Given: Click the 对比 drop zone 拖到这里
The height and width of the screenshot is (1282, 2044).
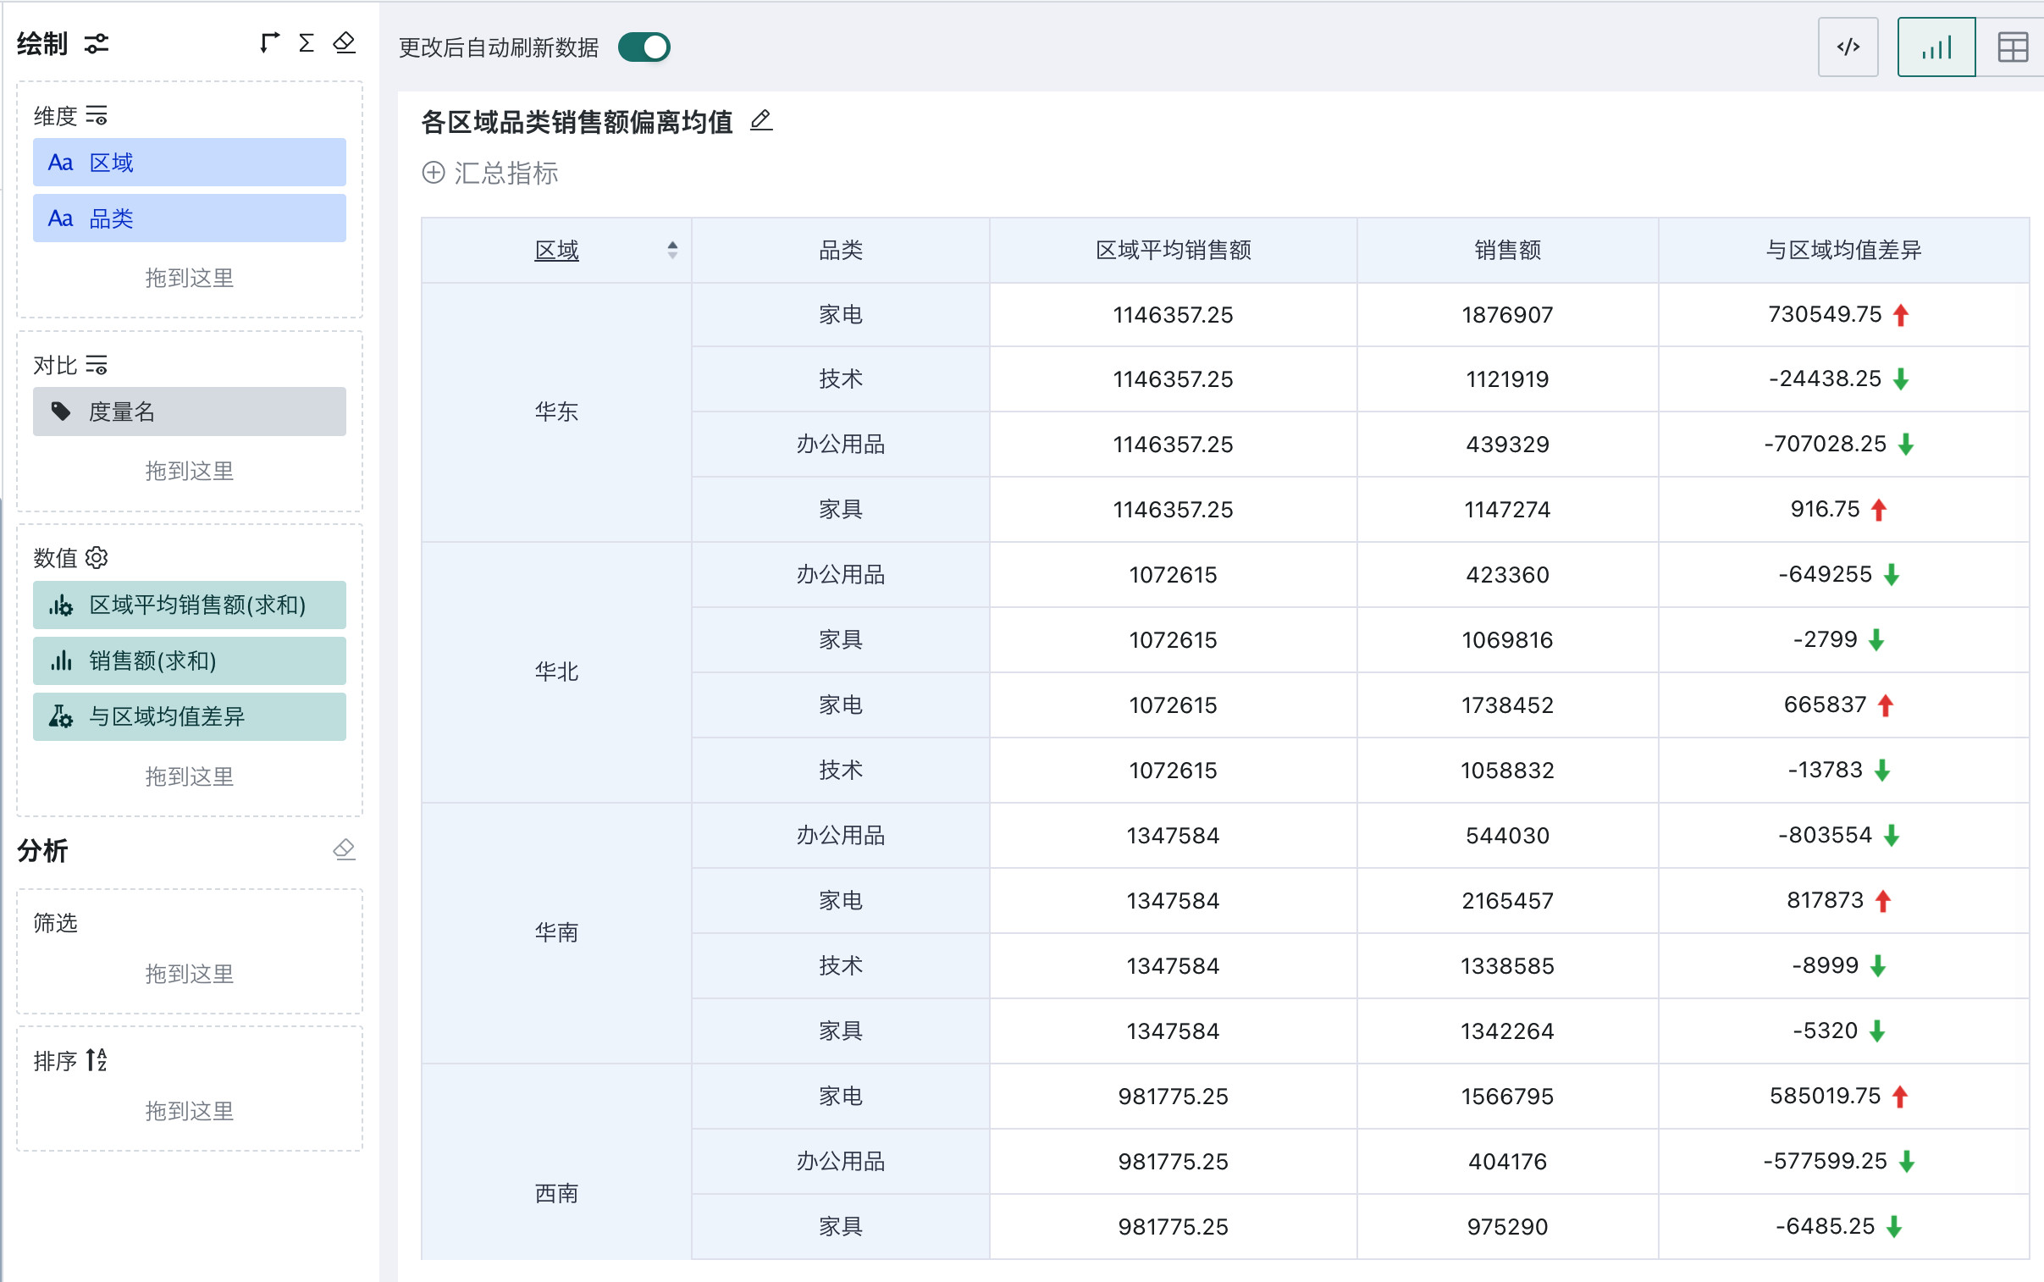Looking at the screenshot, I should 190,471.
